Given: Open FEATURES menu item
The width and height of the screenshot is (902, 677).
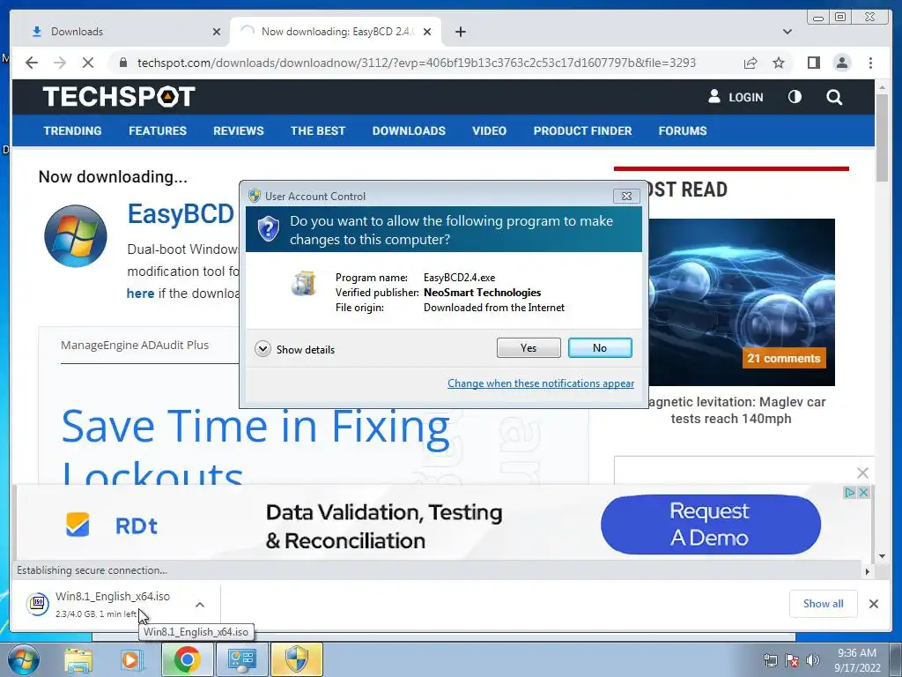Looking at the screenshot, I should [158, 130].
